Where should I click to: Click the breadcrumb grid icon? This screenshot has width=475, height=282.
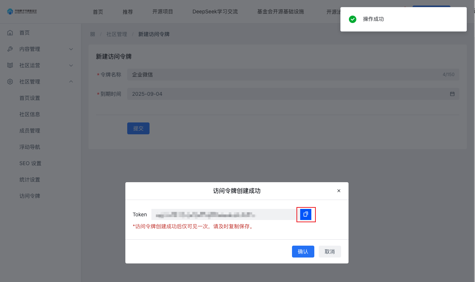coord(93,34)
